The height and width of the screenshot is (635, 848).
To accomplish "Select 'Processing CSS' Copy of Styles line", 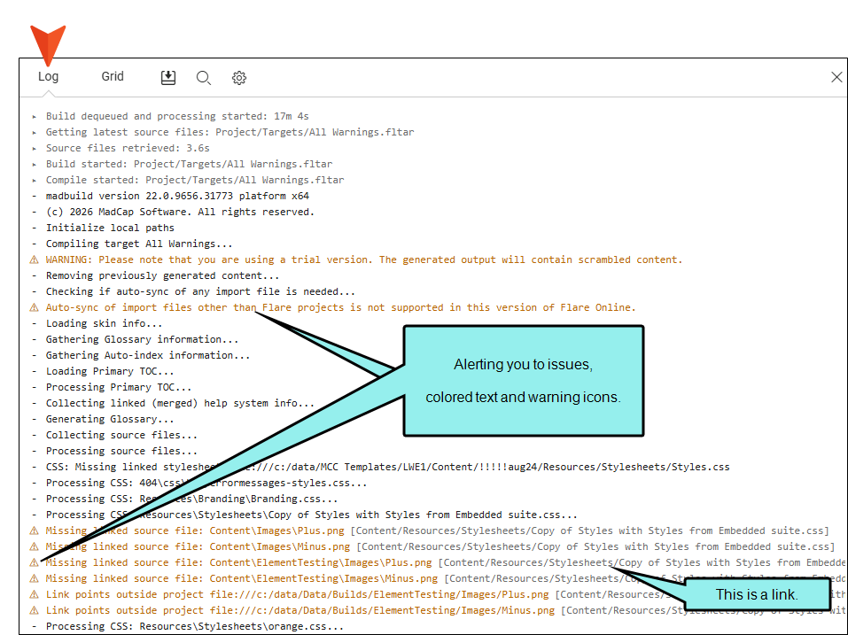I will (x=312, y=515).
